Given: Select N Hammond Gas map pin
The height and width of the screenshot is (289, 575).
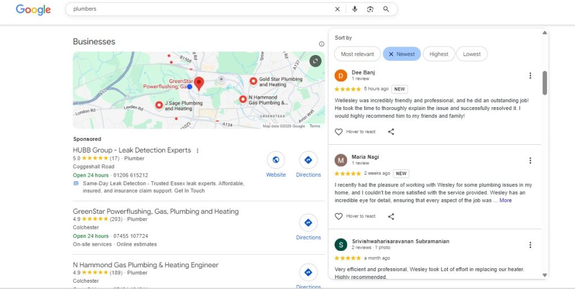Looking at the screenshot, I should click(x=243, y=99).
